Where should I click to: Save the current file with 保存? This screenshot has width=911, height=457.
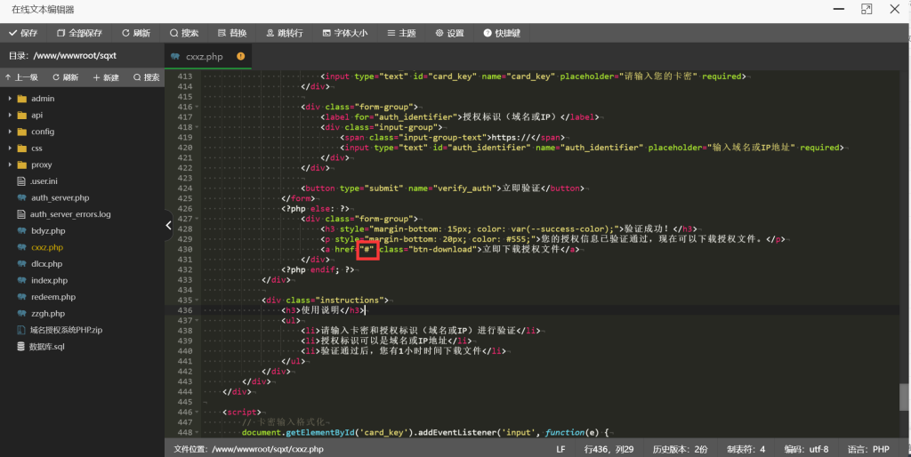coord(23,33)
